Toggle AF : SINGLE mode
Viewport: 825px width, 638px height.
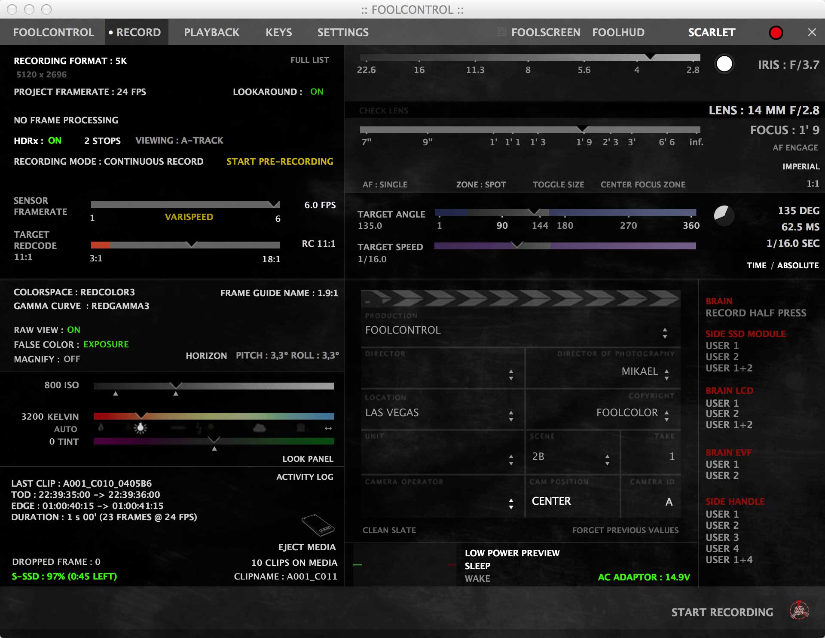coord(385,184)
